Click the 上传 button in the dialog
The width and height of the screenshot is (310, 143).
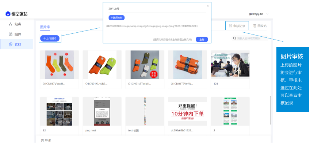pyautogui.click(x=202, y=40)
